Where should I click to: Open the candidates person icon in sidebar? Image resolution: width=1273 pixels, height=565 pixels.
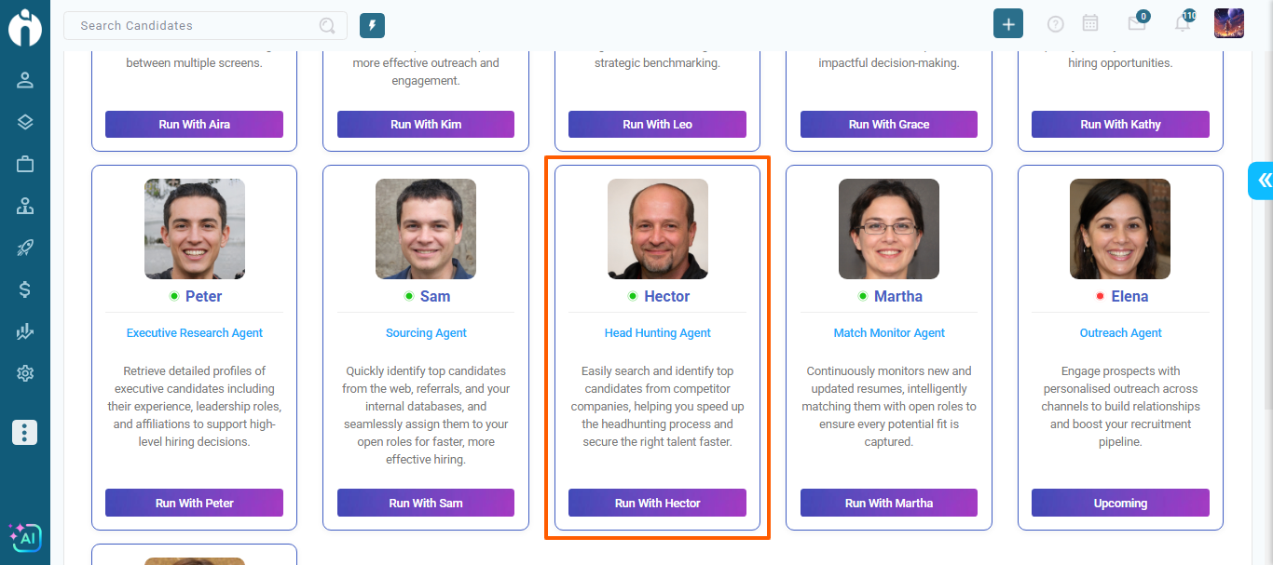25,80
